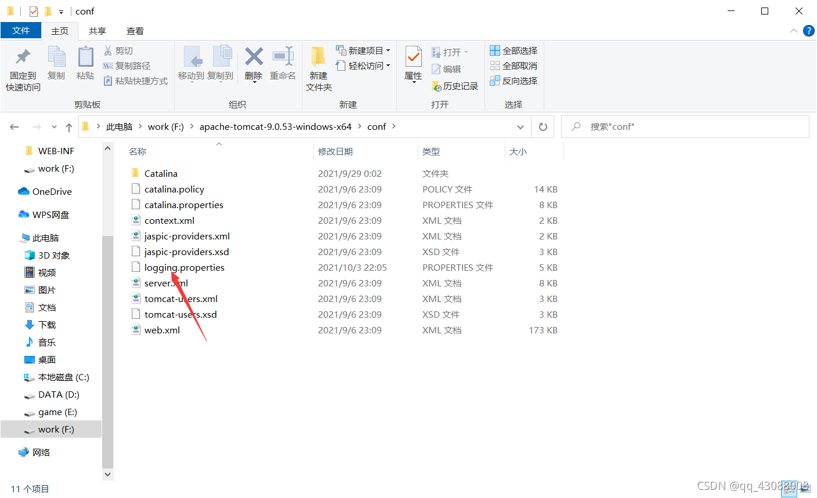
Task: Go back with the left arrow
Action: pos(15,127)
